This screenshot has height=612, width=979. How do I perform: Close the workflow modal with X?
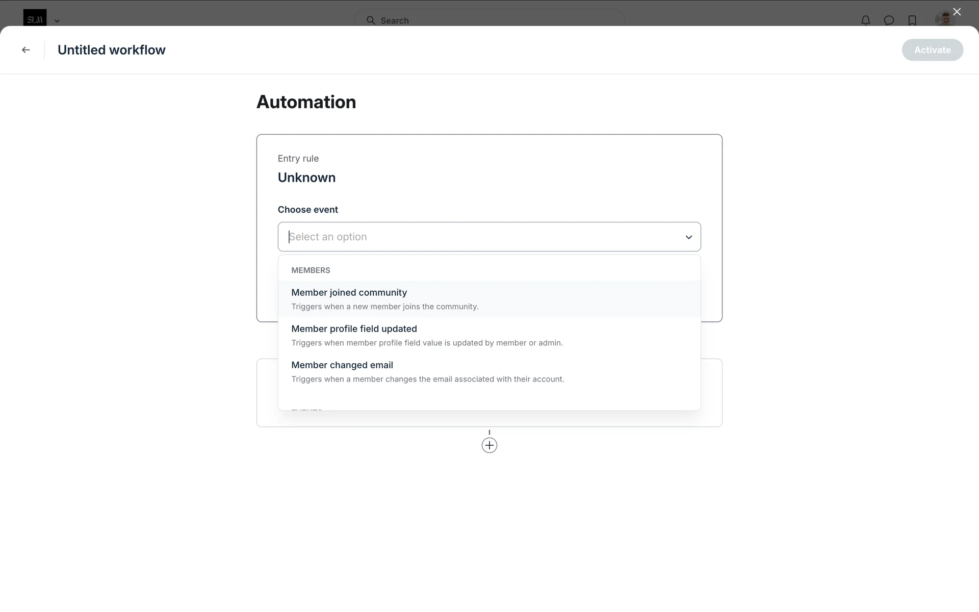tap(957, 12)
